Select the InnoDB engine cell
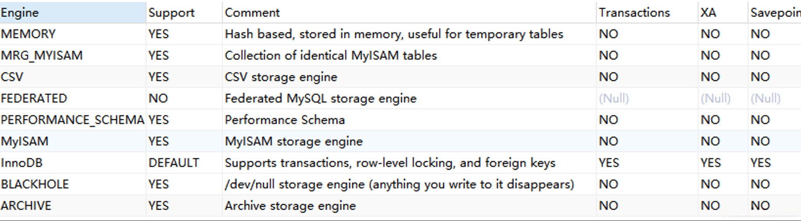Screen dimensions: 801x221 tap(22, 163)
